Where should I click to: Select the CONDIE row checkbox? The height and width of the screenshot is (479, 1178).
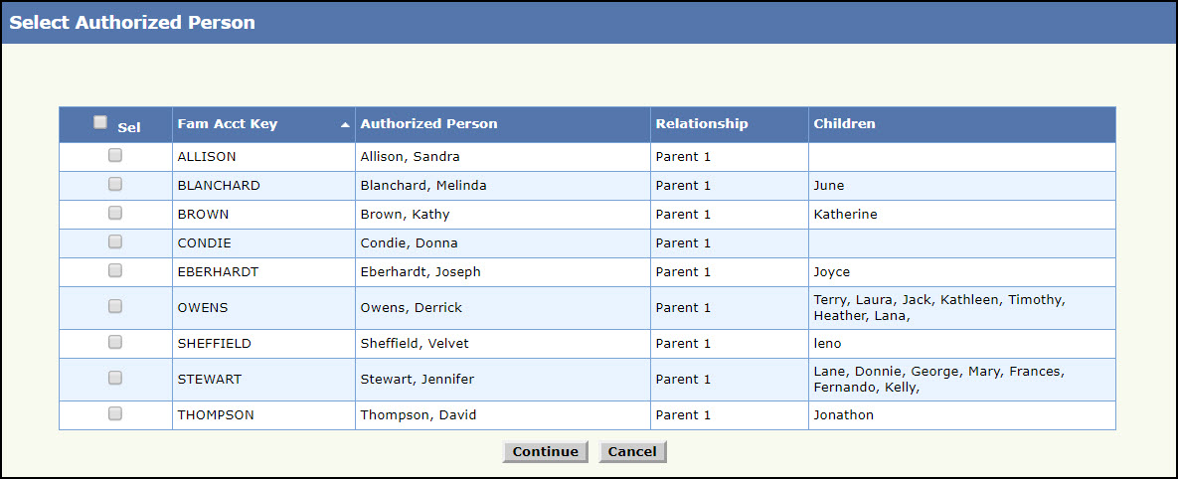tap(115, 241)
